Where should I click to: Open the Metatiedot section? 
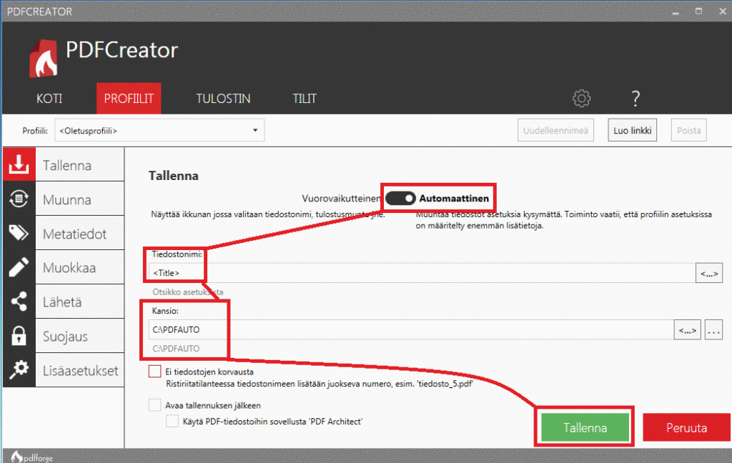80,234
